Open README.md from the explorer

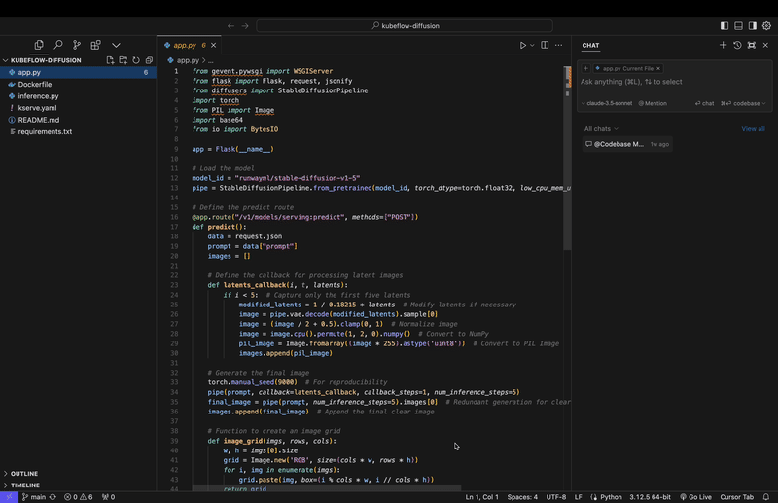coord(78,120)
